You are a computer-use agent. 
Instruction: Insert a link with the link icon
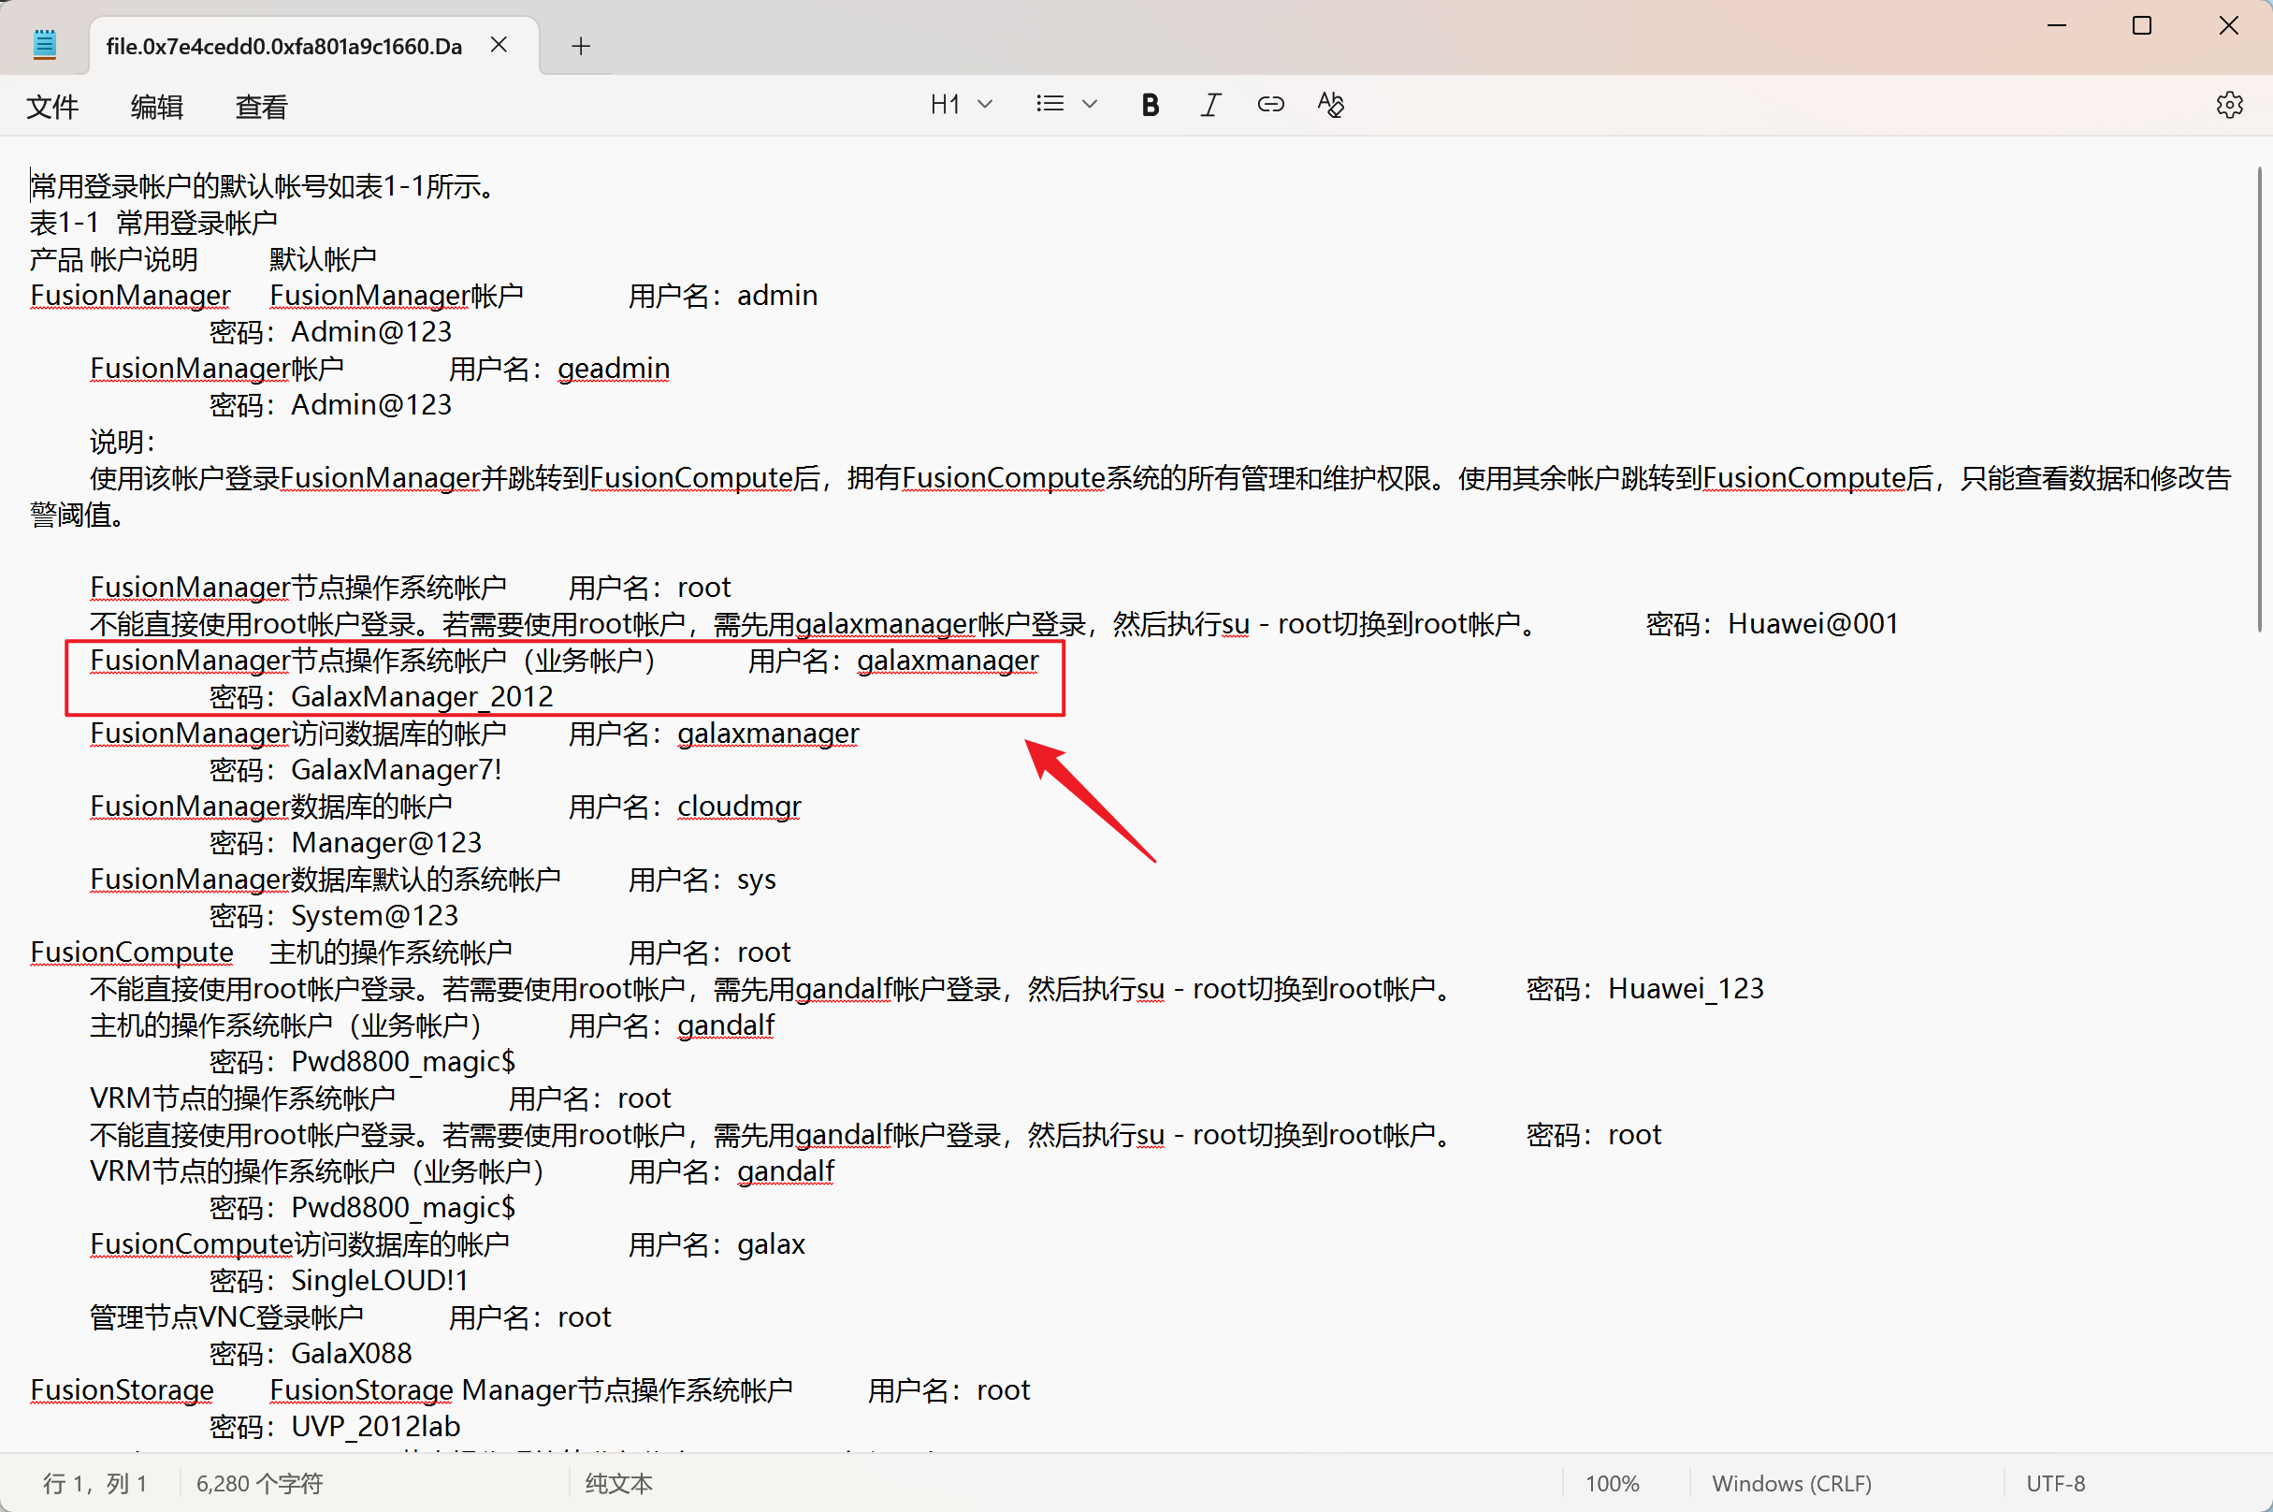[x=1269, y=104]
